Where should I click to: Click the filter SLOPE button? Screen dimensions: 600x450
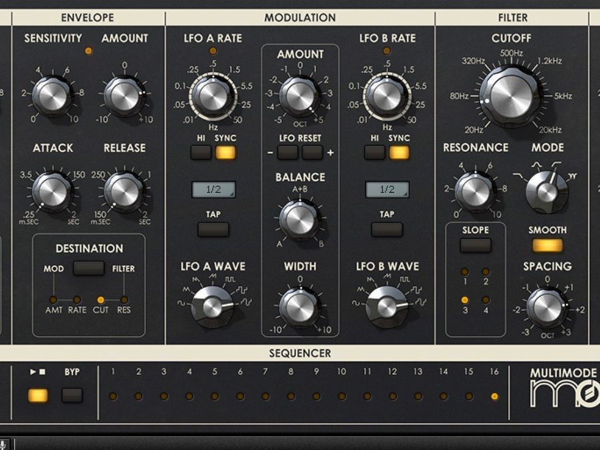[475, 245]
